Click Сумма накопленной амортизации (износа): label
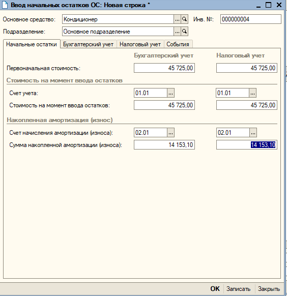This screenshot has width=287, height=296. [x=66, y=145]
